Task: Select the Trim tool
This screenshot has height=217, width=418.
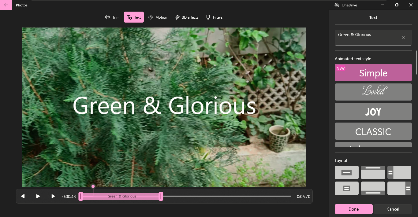Action: pyautogui.click(x=112, y=17)
